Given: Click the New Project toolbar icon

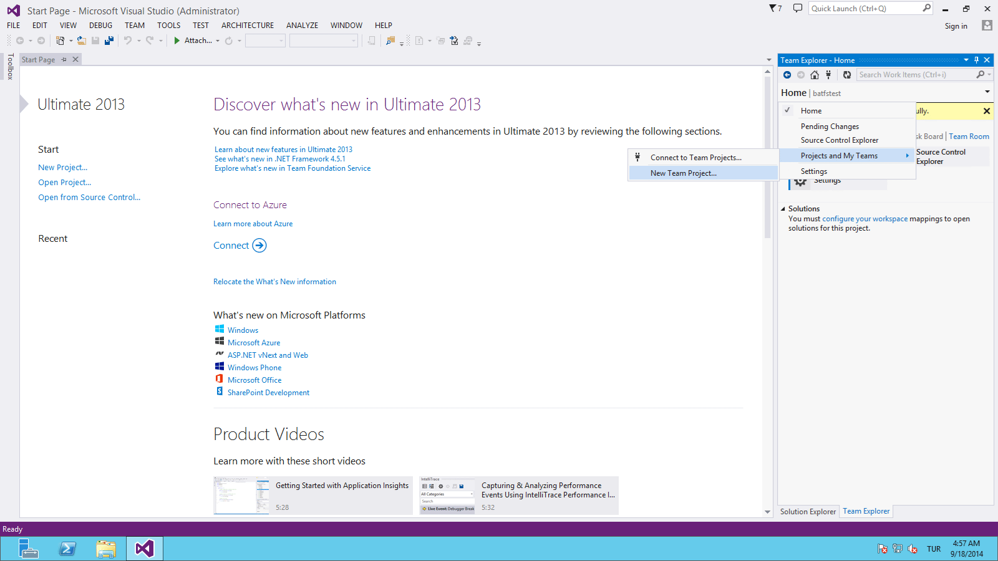Looking at the screenshot, I should 61,40.
